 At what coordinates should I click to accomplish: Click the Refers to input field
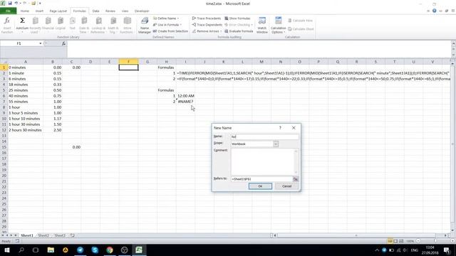coord(261,179)
